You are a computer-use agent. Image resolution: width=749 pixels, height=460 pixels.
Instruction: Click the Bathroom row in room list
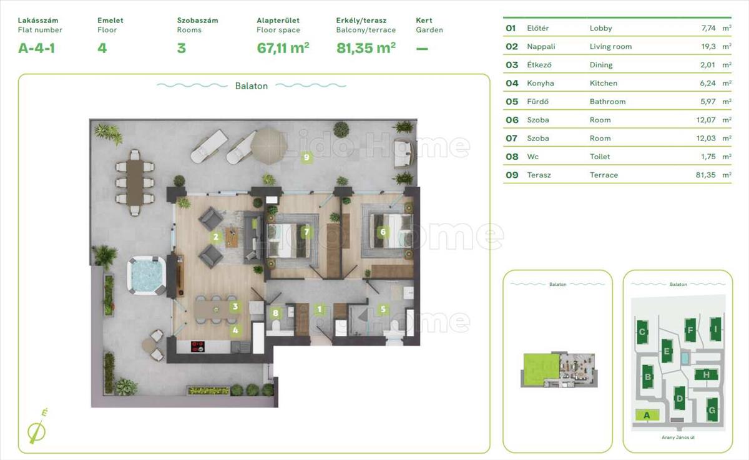617,101
